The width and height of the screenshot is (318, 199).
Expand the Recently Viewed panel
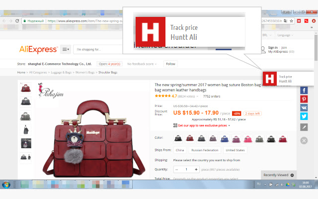(279, 175)
